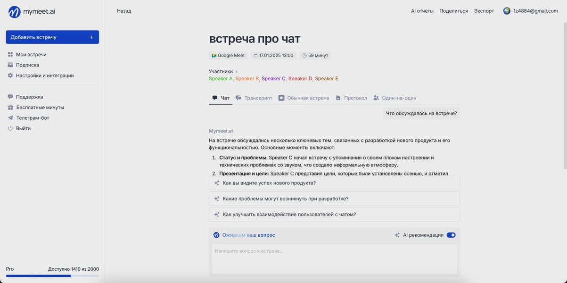The width and height of the screenshot is (567, 283).
Task: Click the Pro usage progress bar
Action: pyautogui.click(x=52, y=276)
